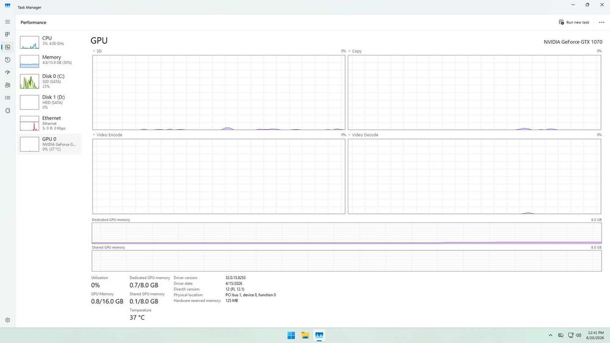The image size is (610, 343).
Task: Click the Shared GPU memory graph
Action: click(346, 261)
